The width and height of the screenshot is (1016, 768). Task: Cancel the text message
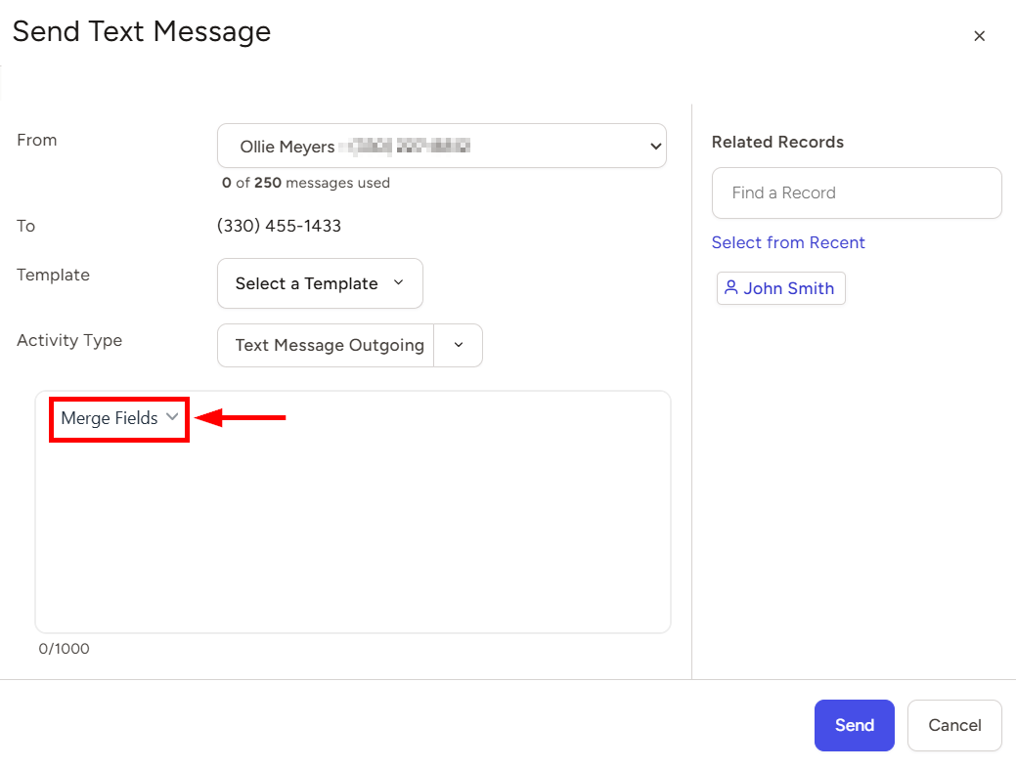954,725
